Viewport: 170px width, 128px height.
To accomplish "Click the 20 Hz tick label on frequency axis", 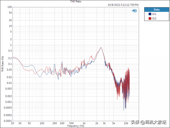I will [13, 123].
